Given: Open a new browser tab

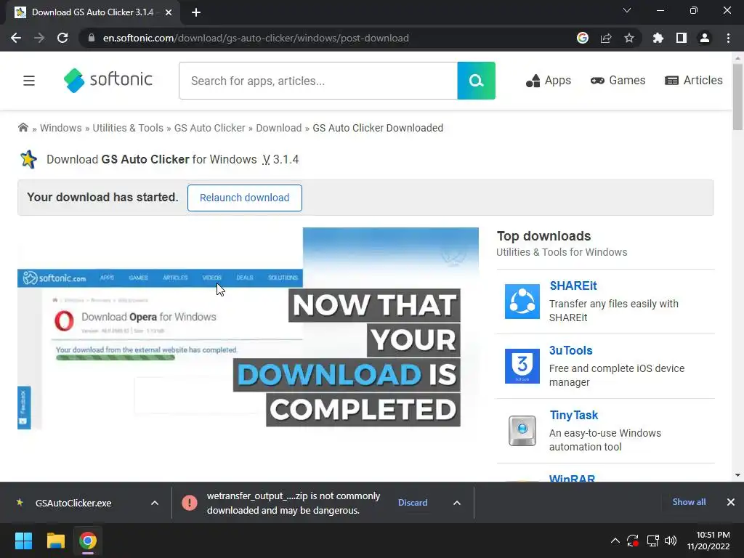Looking at the screenshot, I should tap(196, 12).
